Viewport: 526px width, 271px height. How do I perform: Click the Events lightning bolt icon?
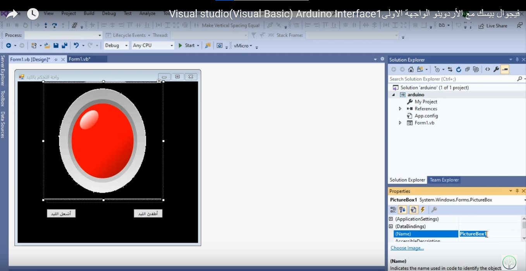pyautogui.click(x=423, y=209)
